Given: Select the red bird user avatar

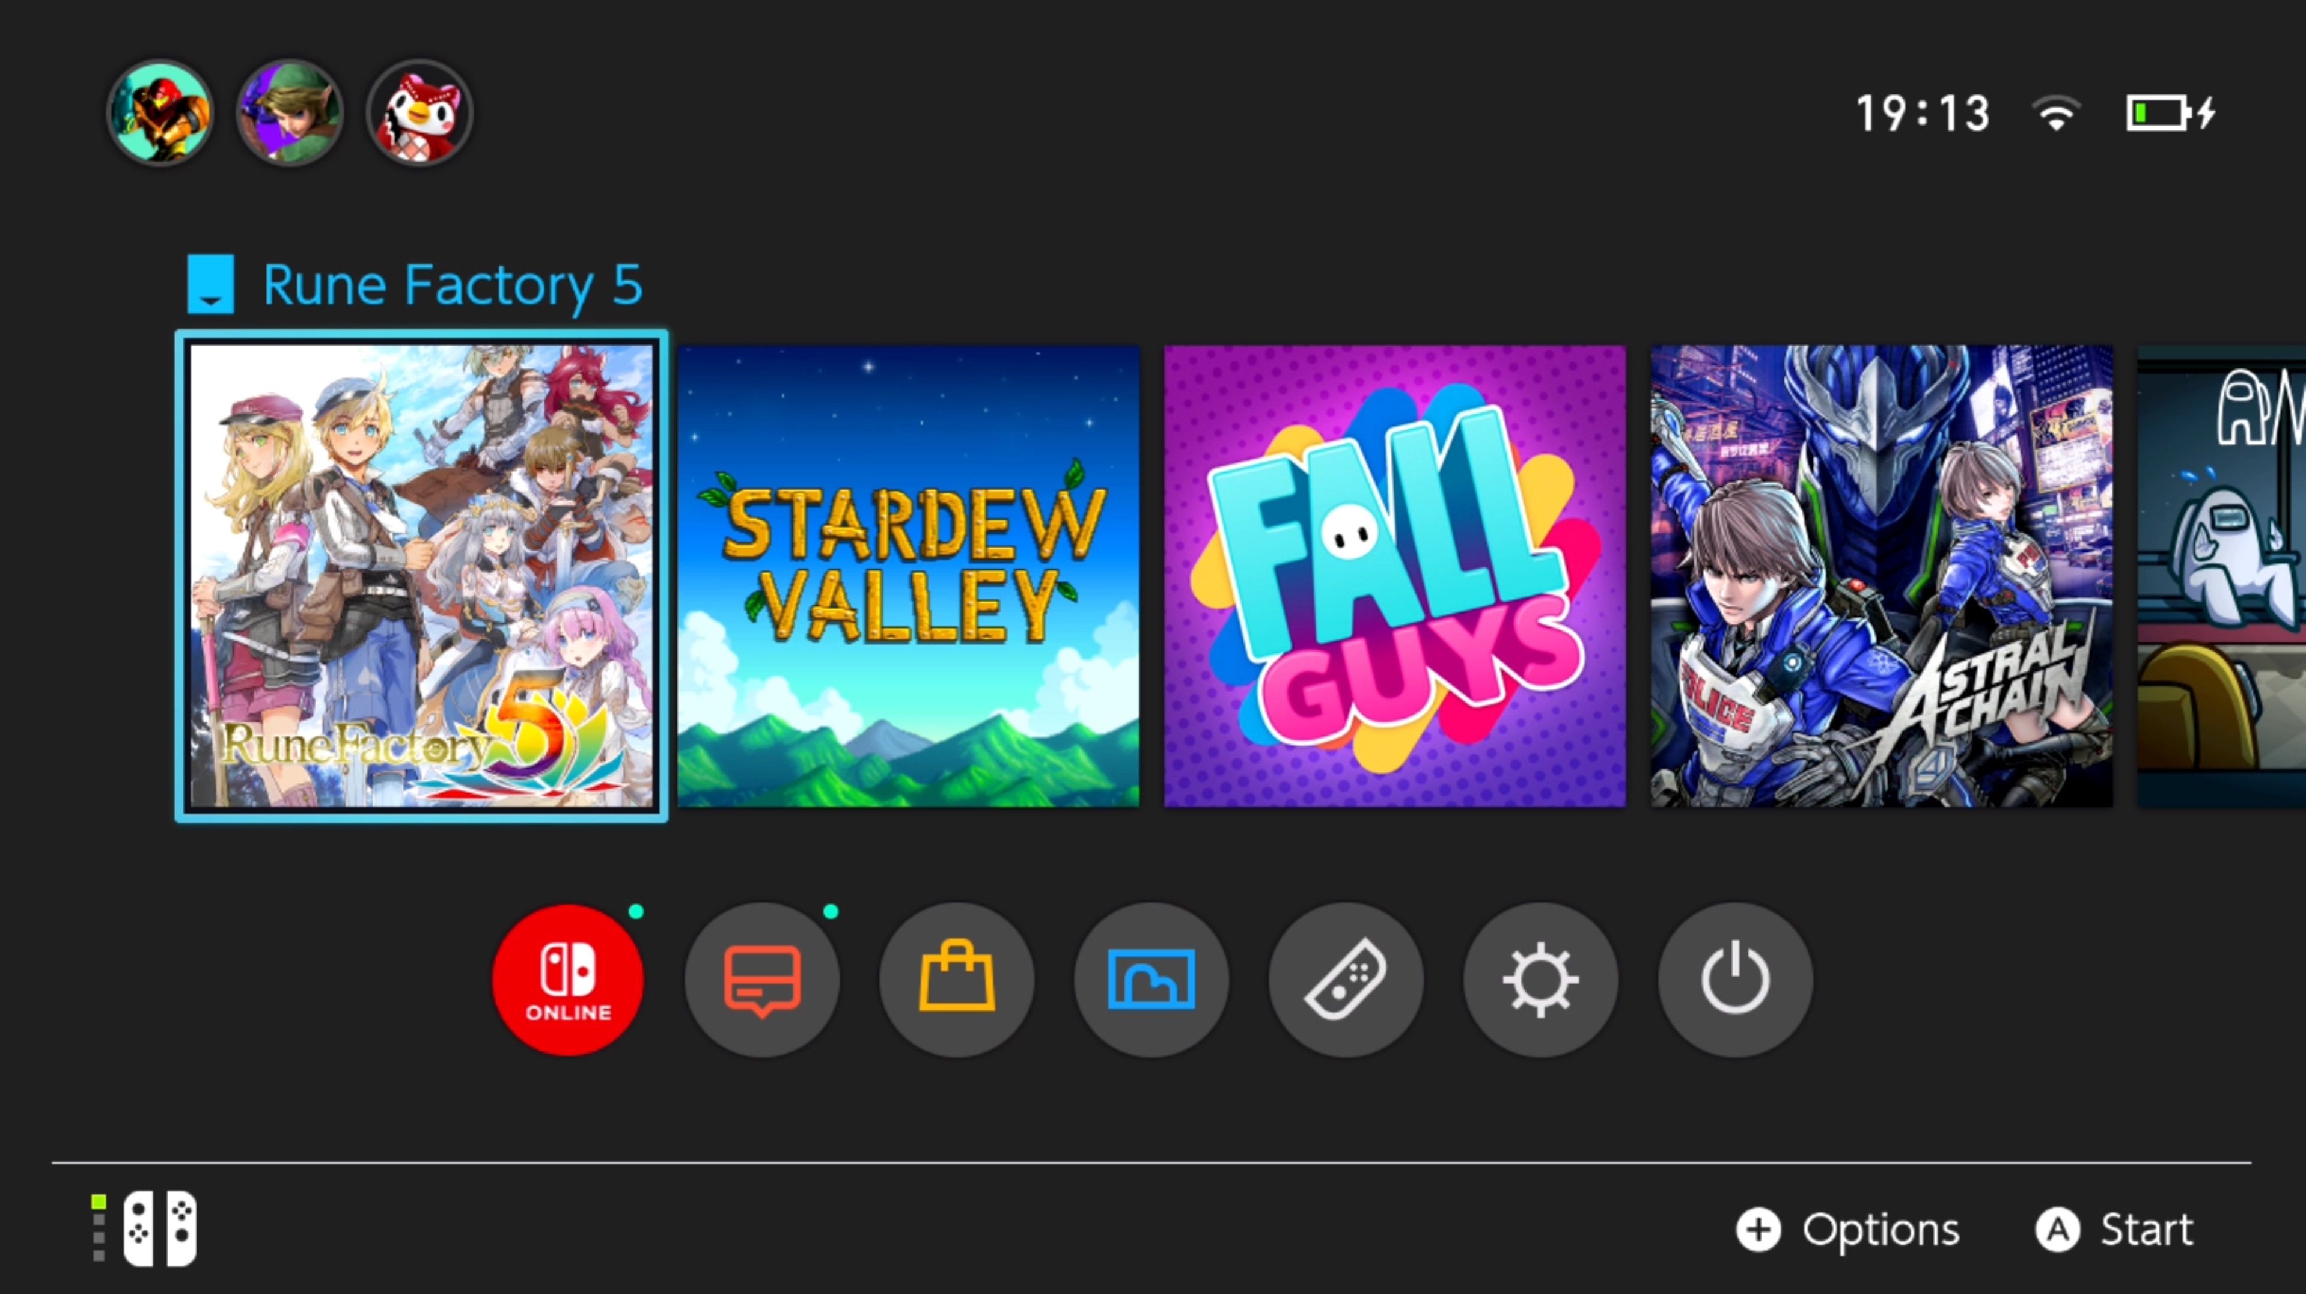Looking at the screenshot, I should pos(420,113).
